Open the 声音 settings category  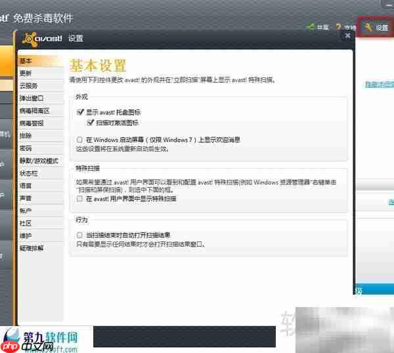[41, 198]
